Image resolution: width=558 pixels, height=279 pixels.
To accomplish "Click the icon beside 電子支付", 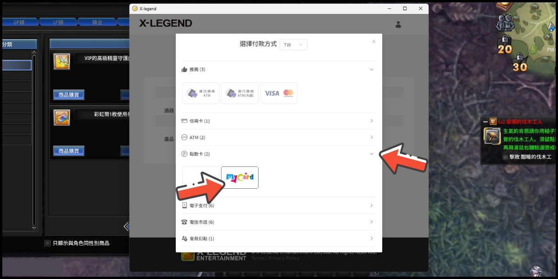I will pos(185,206).
